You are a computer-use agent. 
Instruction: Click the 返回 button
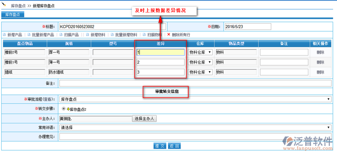[x=174, y=146]
